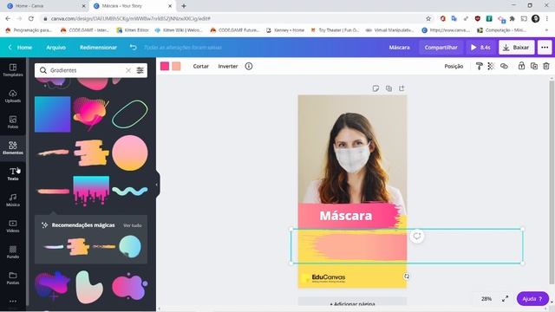Open the Arquivo menu
The image size is (555, 312).
55,48
